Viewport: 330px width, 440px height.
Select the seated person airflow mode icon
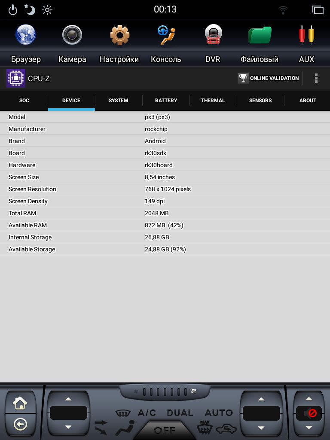(125, 428)
